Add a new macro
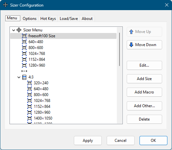The image size is (172, 150). pos(144,92)
